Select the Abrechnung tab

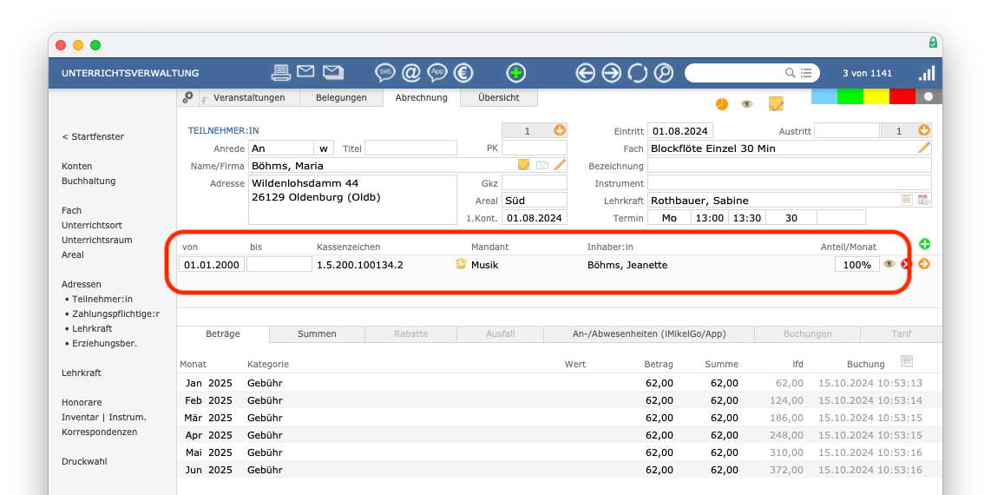(422, 97)
